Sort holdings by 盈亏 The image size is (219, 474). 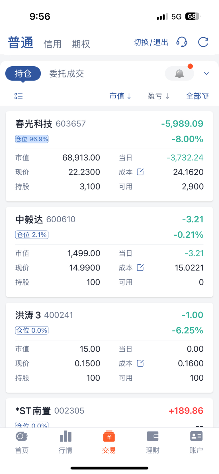pyautogui.click(x=158, y=96)
